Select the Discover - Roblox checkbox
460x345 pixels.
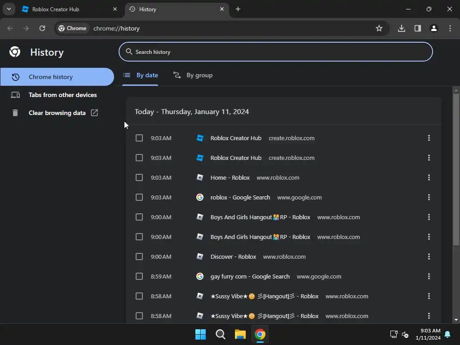pyautogui.click(x=139, y=257)
